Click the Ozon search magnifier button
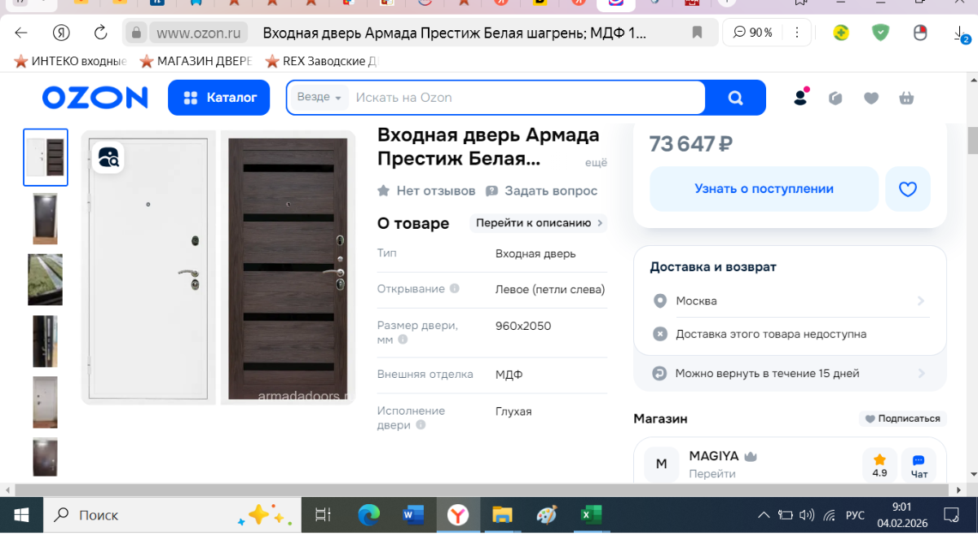978x540 pixels. (735, 99)
